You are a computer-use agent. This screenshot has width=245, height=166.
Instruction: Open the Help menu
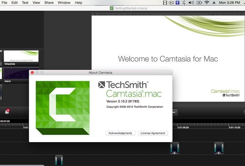78,3
